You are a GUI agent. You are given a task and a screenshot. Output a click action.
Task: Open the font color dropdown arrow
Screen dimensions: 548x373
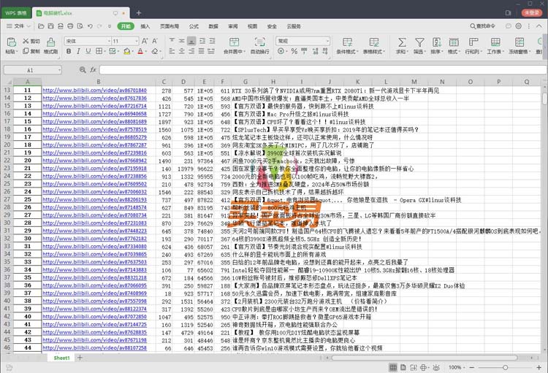pos(146,52)
